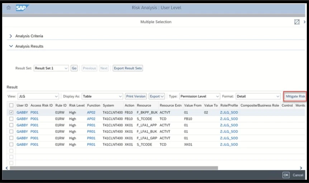
Task: Click the horizontal scrollbar below the table
Action: tap(114, 168)
